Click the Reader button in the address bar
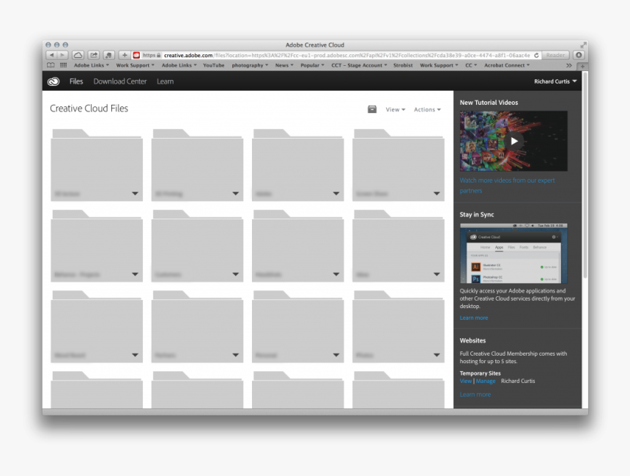Viewport: 630px width, 476px height. pyautogui.click(x=556, y=55)
